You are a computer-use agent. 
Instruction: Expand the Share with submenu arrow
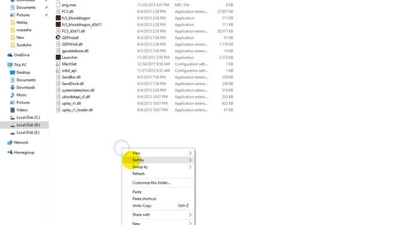click(x=190, y=215)
